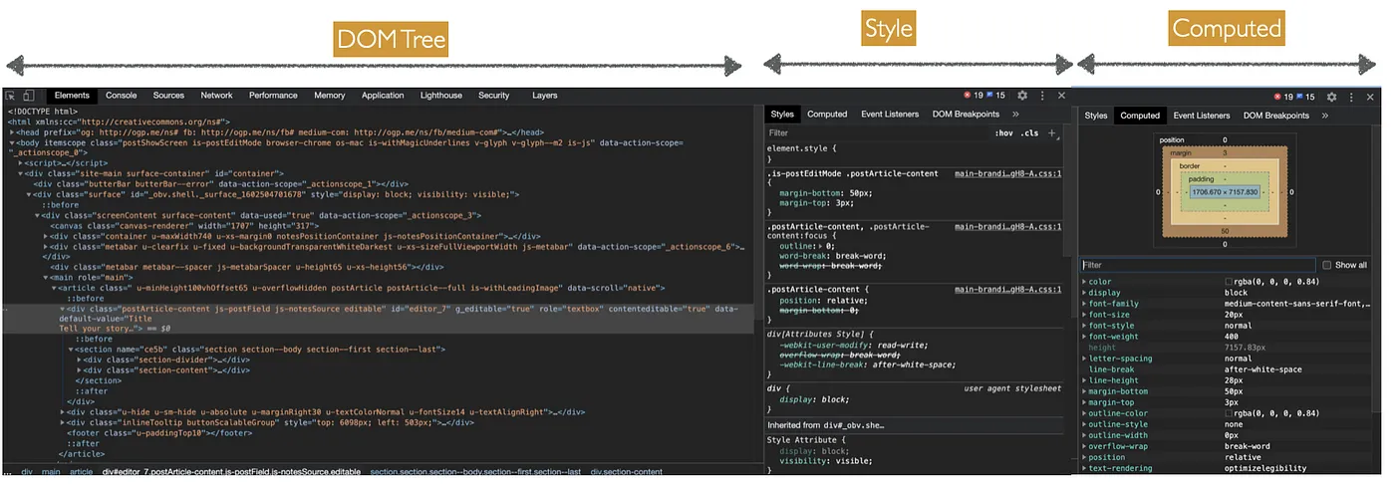Image resolution: width=1395 pixels, height=488 pixels.
Task: Click breadcrumb section.section.section--body
Action: point(474,472)
